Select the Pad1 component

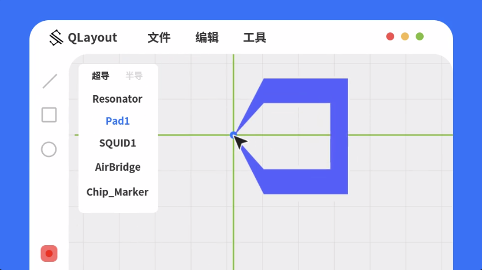pyautogui.click(x=118, y=121)
